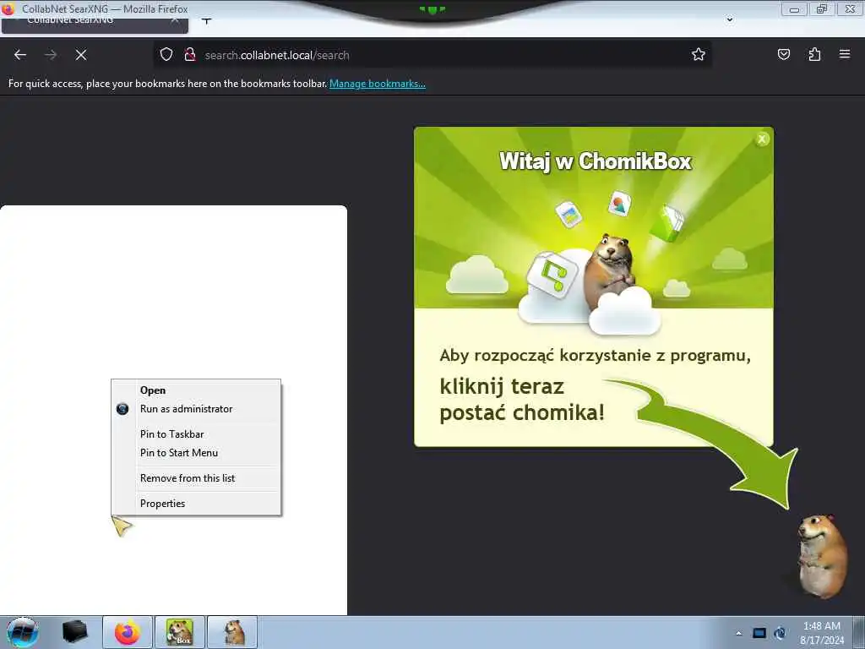
Task: Close the ChomikBox welcome popup
Action: 762,139
